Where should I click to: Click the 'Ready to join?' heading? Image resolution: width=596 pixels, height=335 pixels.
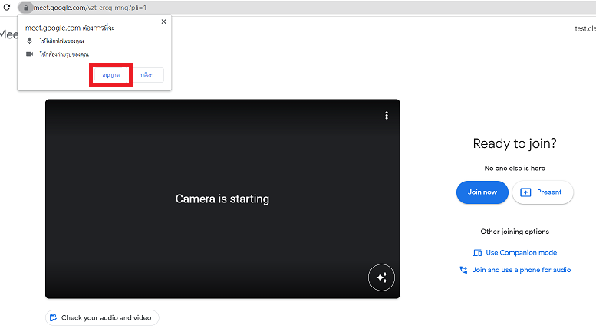[x=515, y=143]
